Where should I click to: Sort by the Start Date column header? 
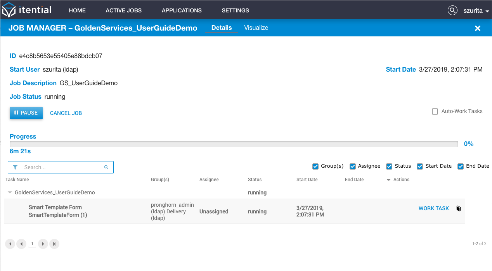(307, 180)
